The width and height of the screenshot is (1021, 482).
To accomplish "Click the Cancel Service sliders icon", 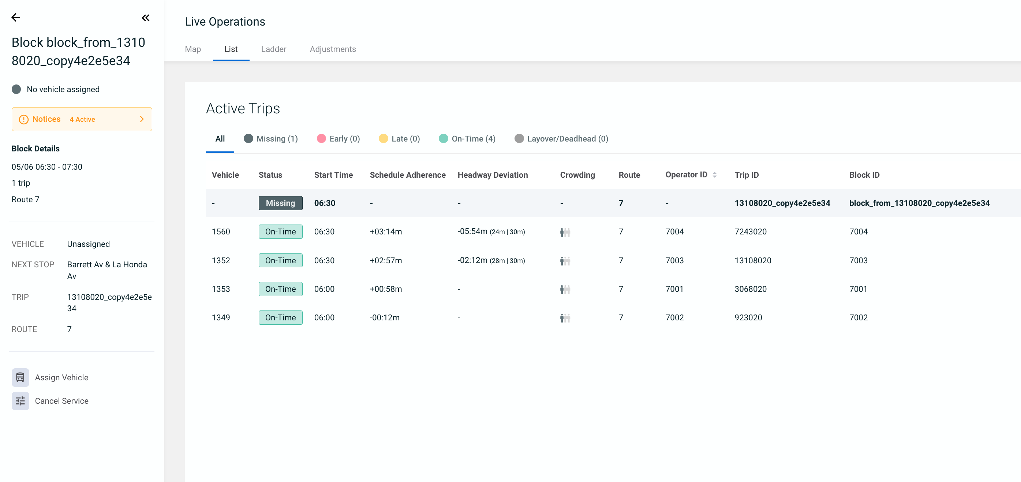I will (20, 401).
